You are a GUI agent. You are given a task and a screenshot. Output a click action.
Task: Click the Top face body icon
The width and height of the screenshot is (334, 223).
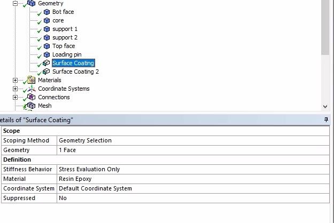46,46
